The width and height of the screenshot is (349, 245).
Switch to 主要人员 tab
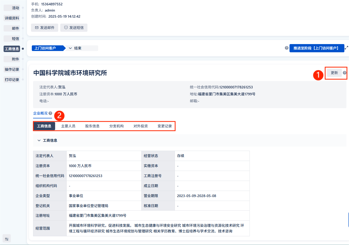(x=68, y=126)
